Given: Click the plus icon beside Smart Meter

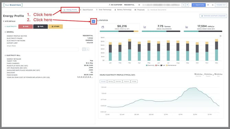Looking at the screenshot, I should tap(84, 49).
